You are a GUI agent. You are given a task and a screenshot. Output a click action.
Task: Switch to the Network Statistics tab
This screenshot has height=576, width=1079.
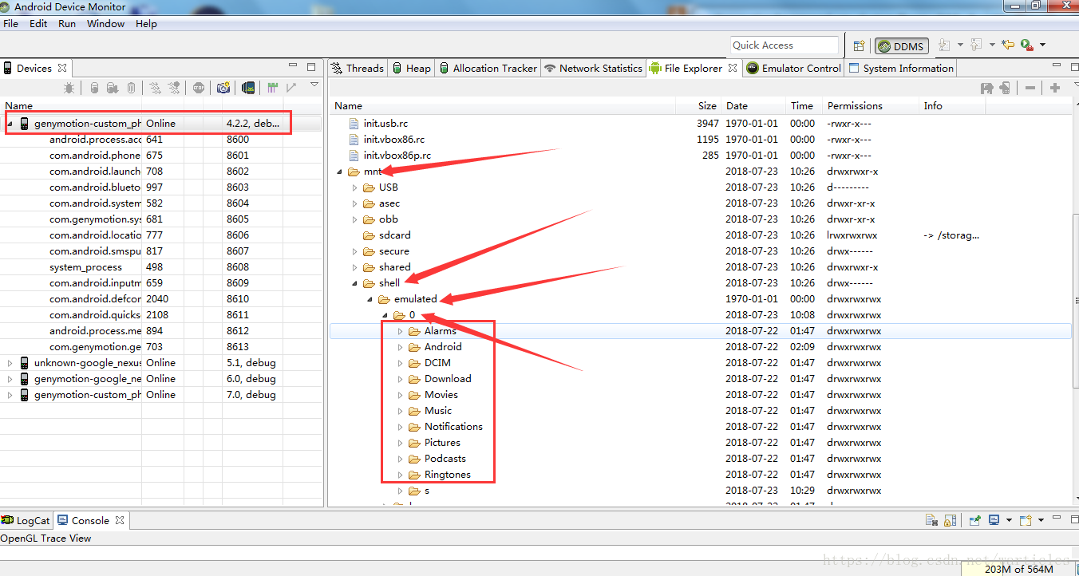(593, 68)
